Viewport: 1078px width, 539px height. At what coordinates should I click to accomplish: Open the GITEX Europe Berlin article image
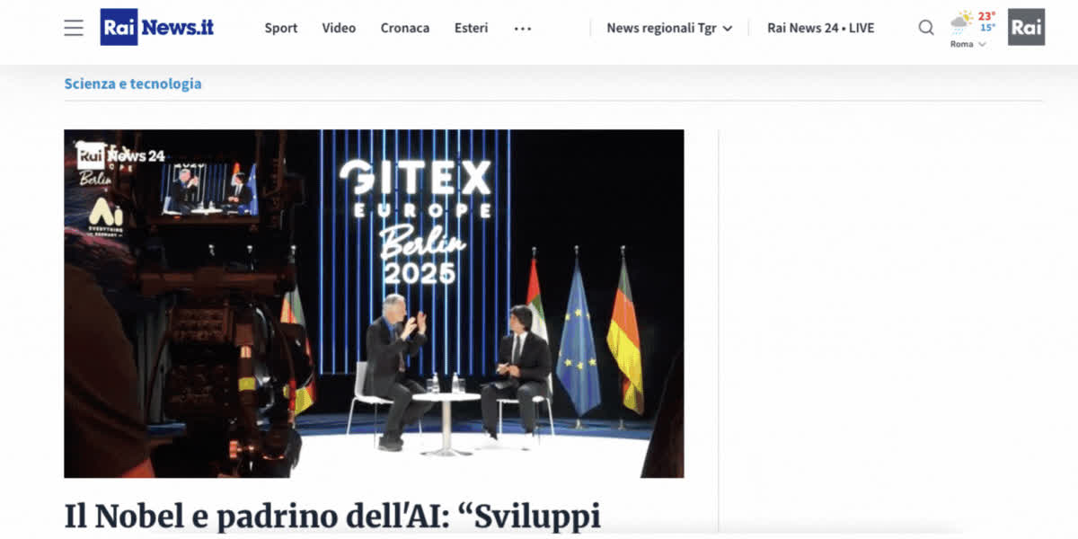(374, 304)
